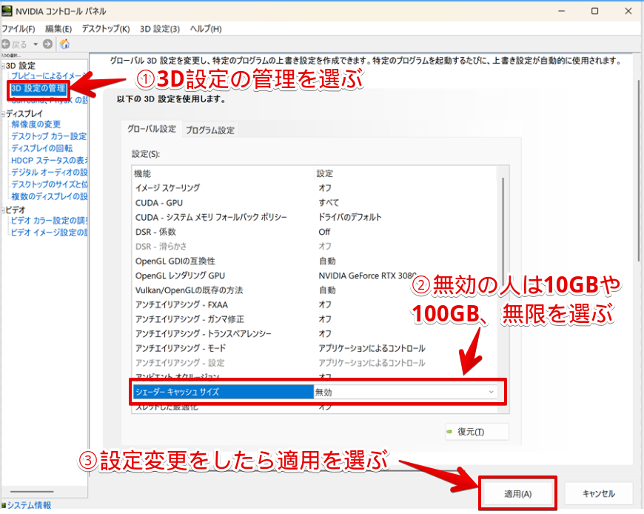
Task: Open ビデオ カラー設定の調整
Action: coord(50,221)
